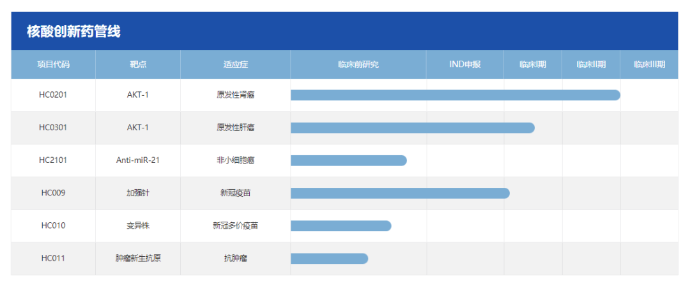Click project code HC0301

click(53, 128)
